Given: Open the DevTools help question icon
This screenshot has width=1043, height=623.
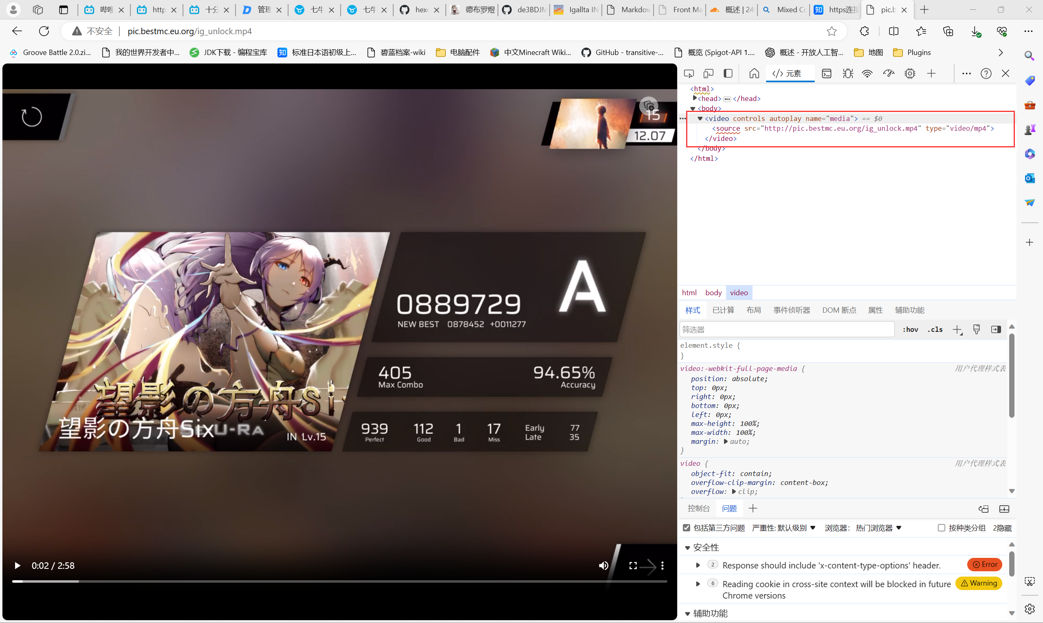Looking at the screenshot, I should tap(986, 74).
